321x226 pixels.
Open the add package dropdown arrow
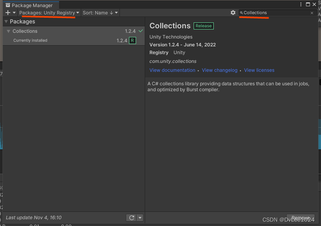(14, 13)
